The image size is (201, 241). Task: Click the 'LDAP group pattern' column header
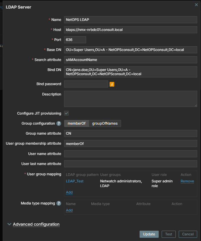pos(82,175)
